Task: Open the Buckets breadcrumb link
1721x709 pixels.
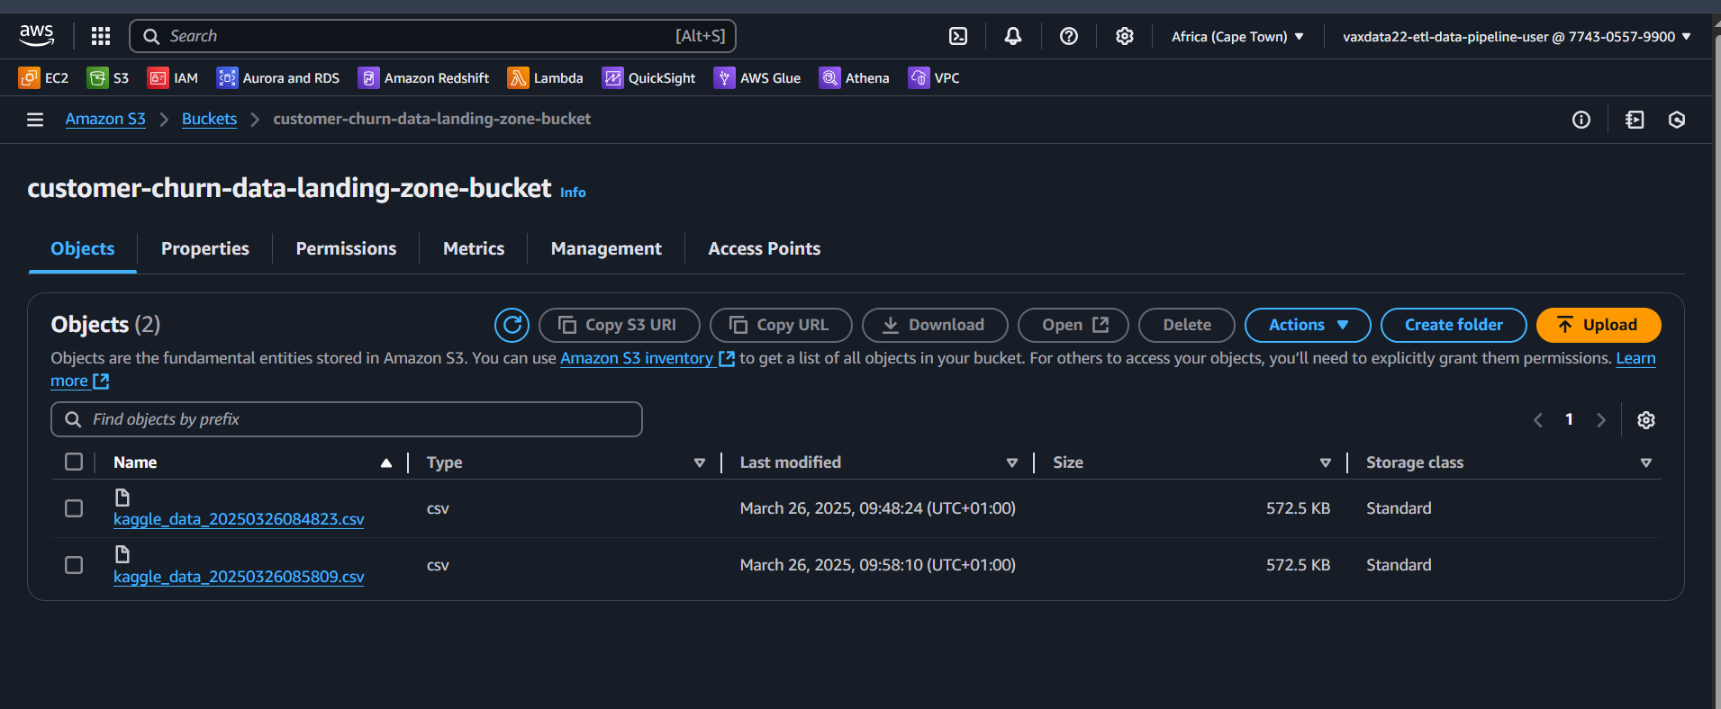Action: coord(209,119)
